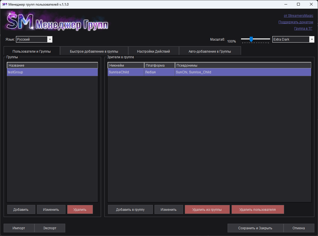Open the Настройки Действий tab
318x236 pixels.
click(x=153, y=52)
